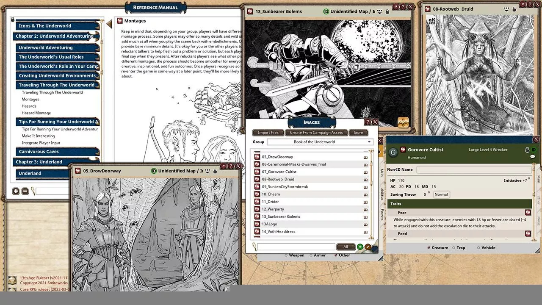
Task: Expand the Underworld Adventuring section
Action: [x=58, y=48]
